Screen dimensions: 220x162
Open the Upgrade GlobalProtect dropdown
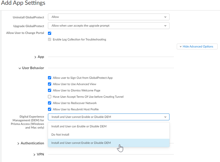click(x=108, y=26)
